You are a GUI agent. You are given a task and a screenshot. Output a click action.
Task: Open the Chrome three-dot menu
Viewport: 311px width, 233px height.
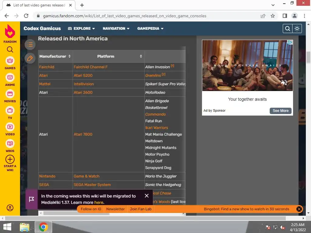304,16
